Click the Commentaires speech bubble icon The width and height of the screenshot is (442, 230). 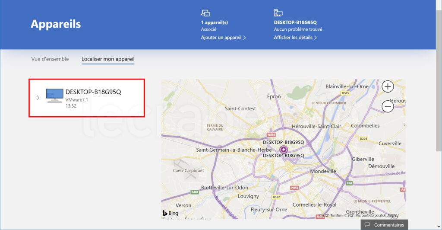[367, 225]
